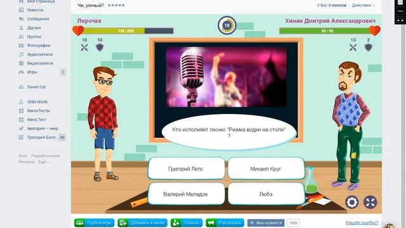Viewport: 406px width, 228px height.
Task: Click Химик Дмитрий Александрович's heart icon
Action: pos(375,30)
